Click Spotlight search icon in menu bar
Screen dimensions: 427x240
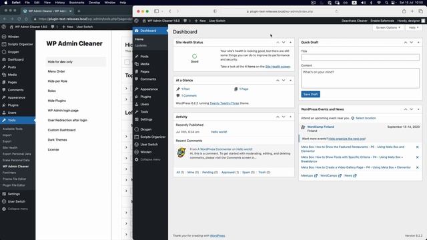(x=386, y=3)
